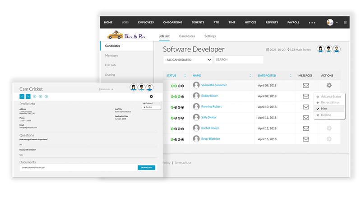This screenshot has height=202, width=361.
Task: Open messages envelope for Samantha Swimmer
Action: (305, 85)
